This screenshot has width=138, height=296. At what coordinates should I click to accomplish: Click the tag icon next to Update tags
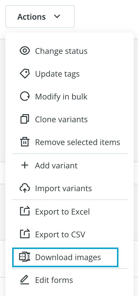pyautogui.click(x=25, y=74)
